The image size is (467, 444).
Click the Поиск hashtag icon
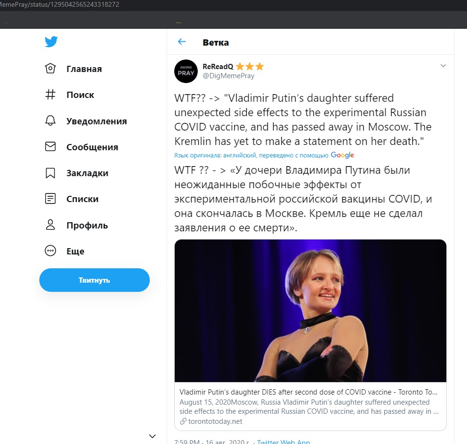50,95
